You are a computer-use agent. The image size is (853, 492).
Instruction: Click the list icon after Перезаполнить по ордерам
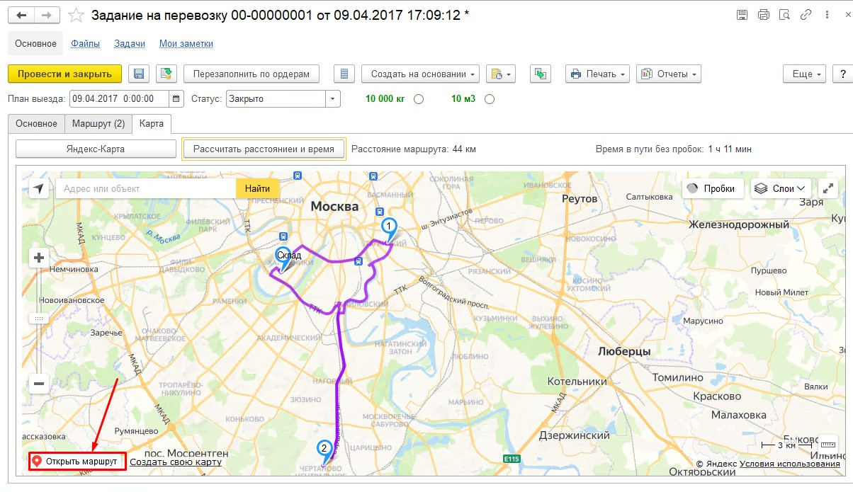coord(344,74)
